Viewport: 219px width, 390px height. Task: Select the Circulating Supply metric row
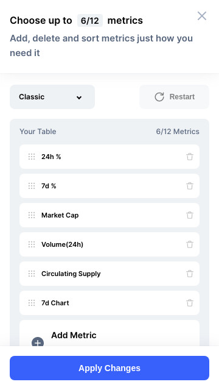(x=109, y=274)
